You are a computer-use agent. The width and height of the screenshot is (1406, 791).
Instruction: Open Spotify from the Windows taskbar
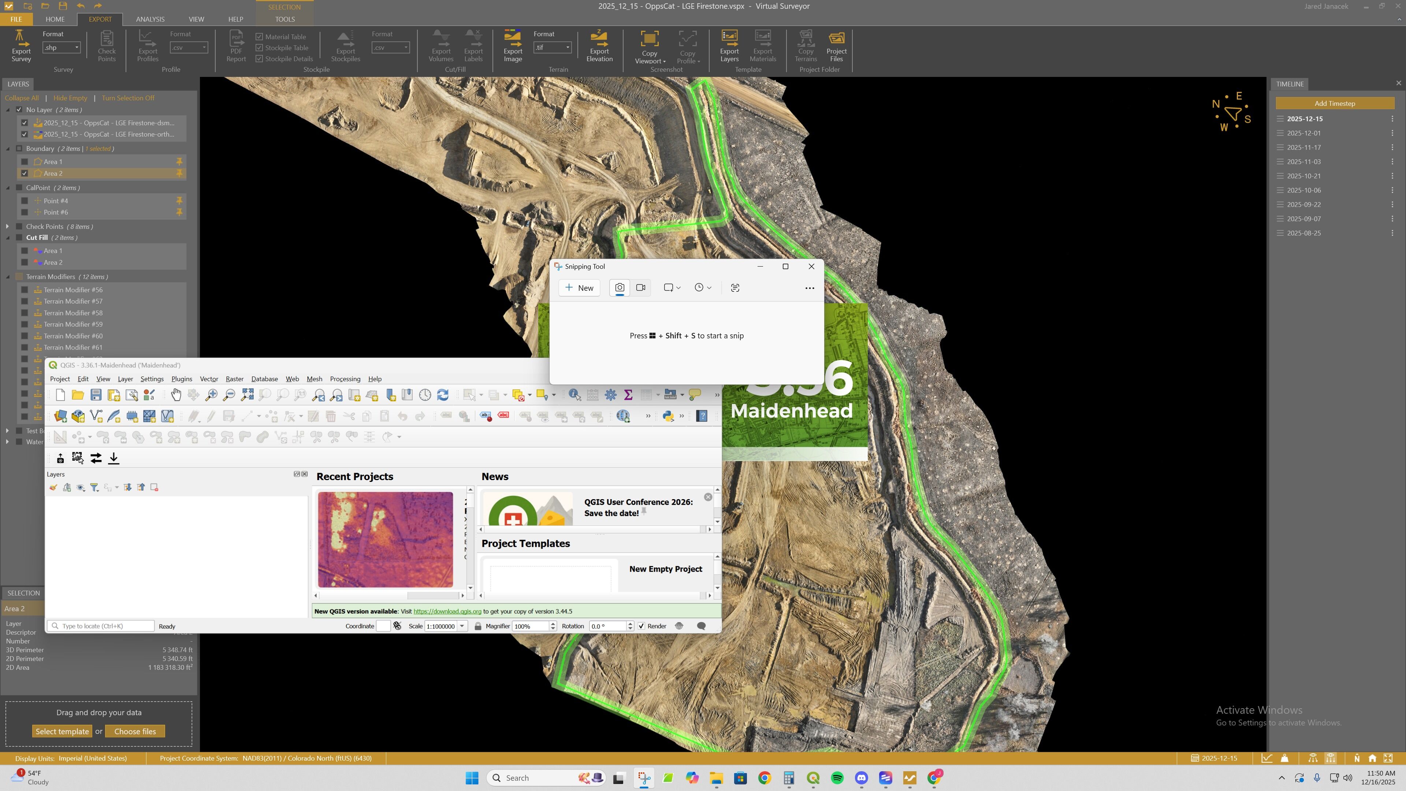837,778
